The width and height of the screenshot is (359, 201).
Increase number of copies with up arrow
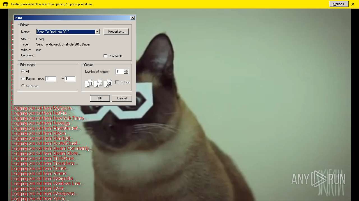point(126,70)
